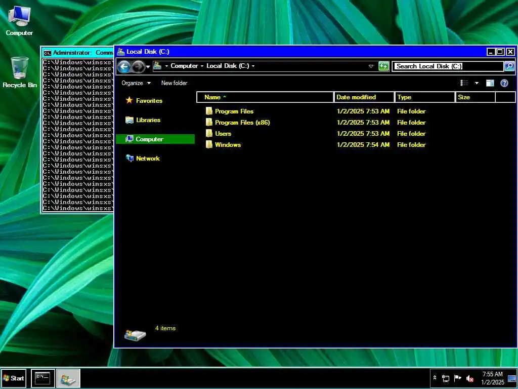Click the Search Local Disk (C:) field

[448, 66]
